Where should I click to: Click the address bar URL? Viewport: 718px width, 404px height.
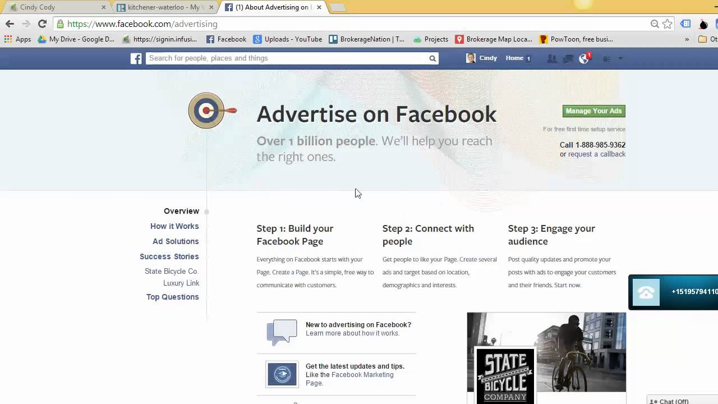(142, 24)
